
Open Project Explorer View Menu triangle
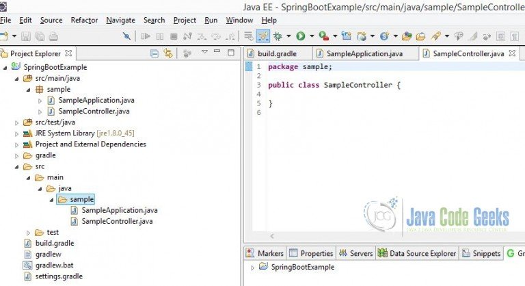[204, 51]
